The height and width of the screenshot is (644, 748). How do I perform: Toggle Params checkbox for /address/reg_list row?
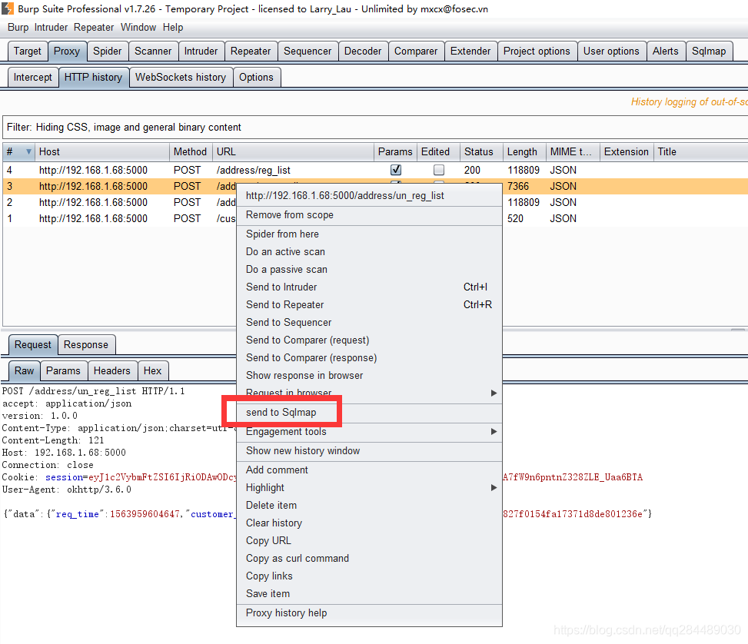pyautogui.click(x=395, y=170)
